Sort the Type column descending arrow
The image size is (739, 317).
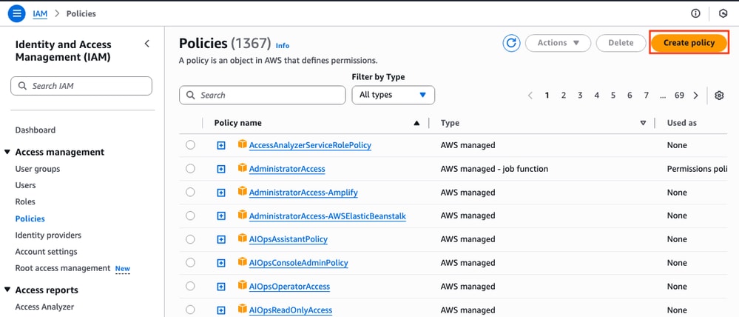pyautogui.click(x=643, y=123)
